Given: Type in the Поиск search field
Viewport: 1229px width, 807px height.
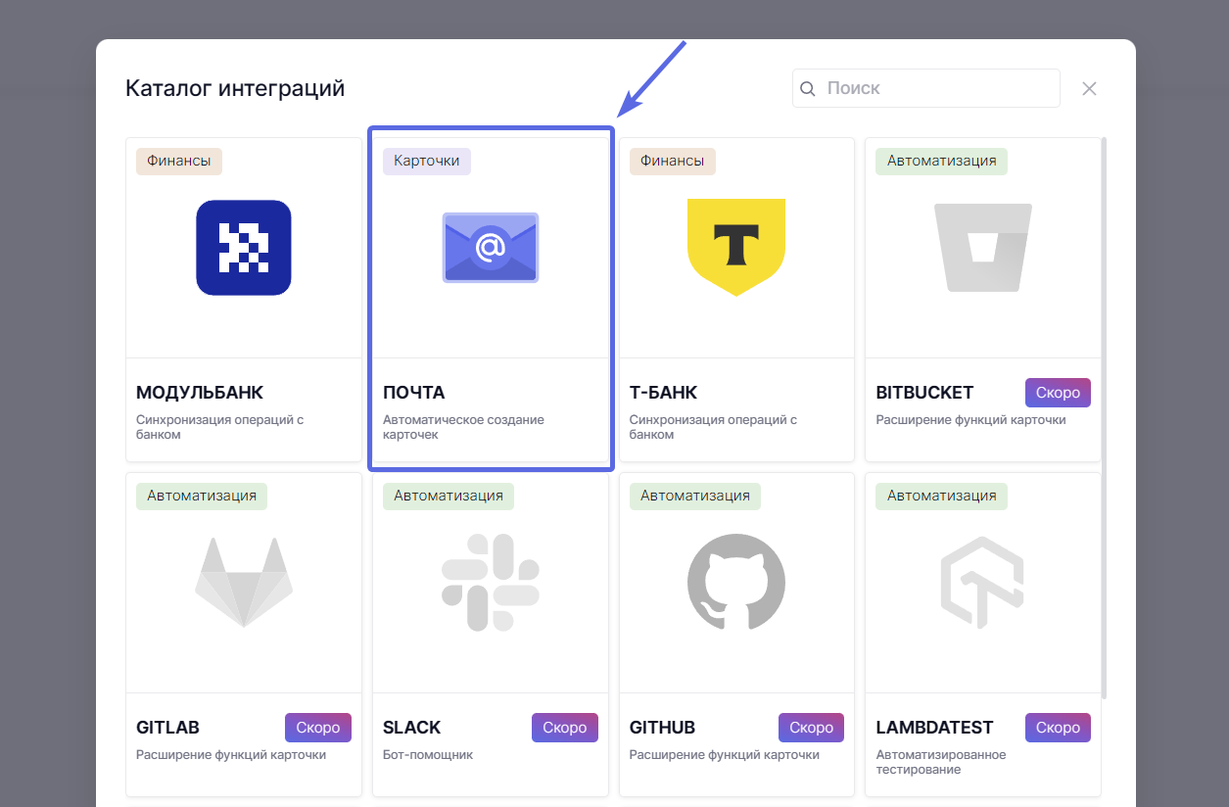Looking at the screenshot, I should (935, 88).
